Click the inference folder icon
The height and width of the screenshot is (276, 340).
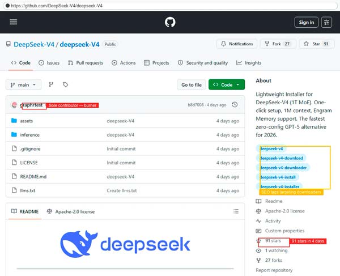(x=14, y=134)
